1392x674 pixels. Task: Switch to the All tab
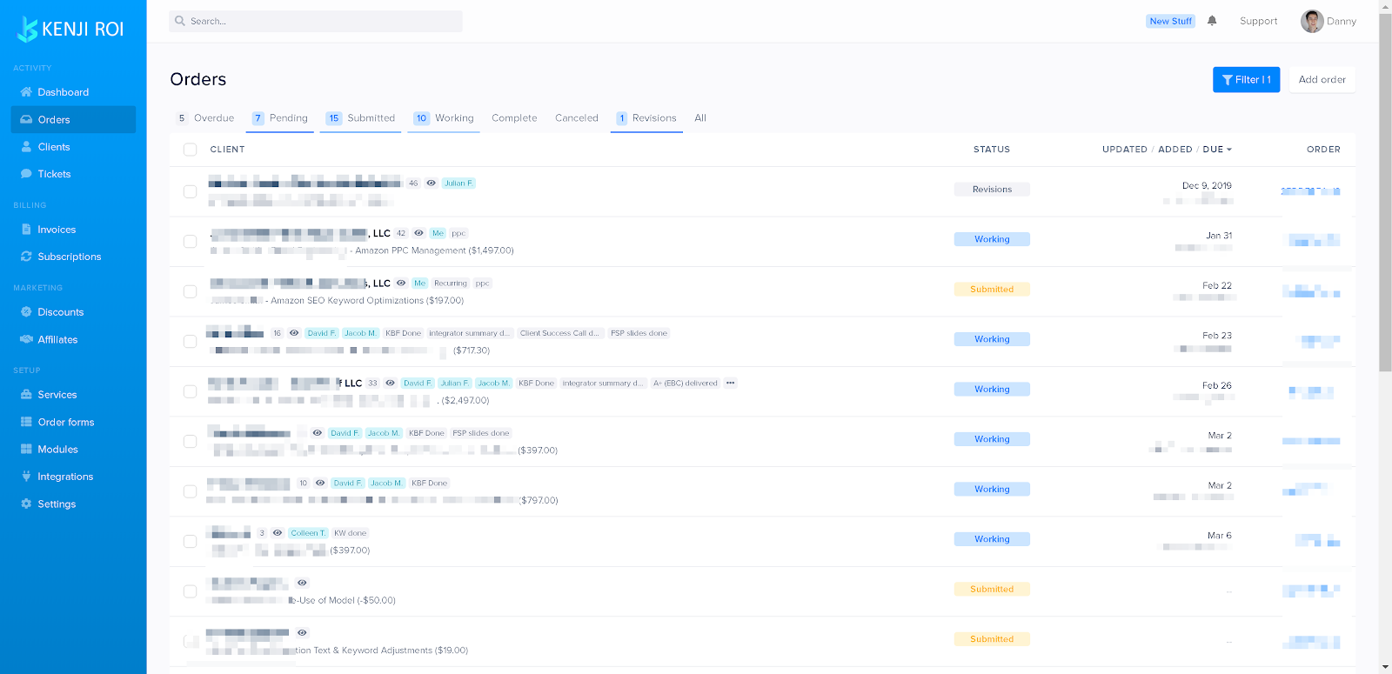pyautogui.click(x=700, y=118)
